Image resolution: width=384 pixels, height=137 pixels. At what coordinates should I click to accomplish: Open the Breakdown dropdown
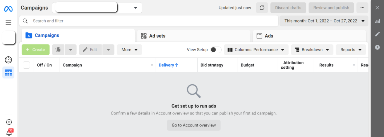[312, 50]
